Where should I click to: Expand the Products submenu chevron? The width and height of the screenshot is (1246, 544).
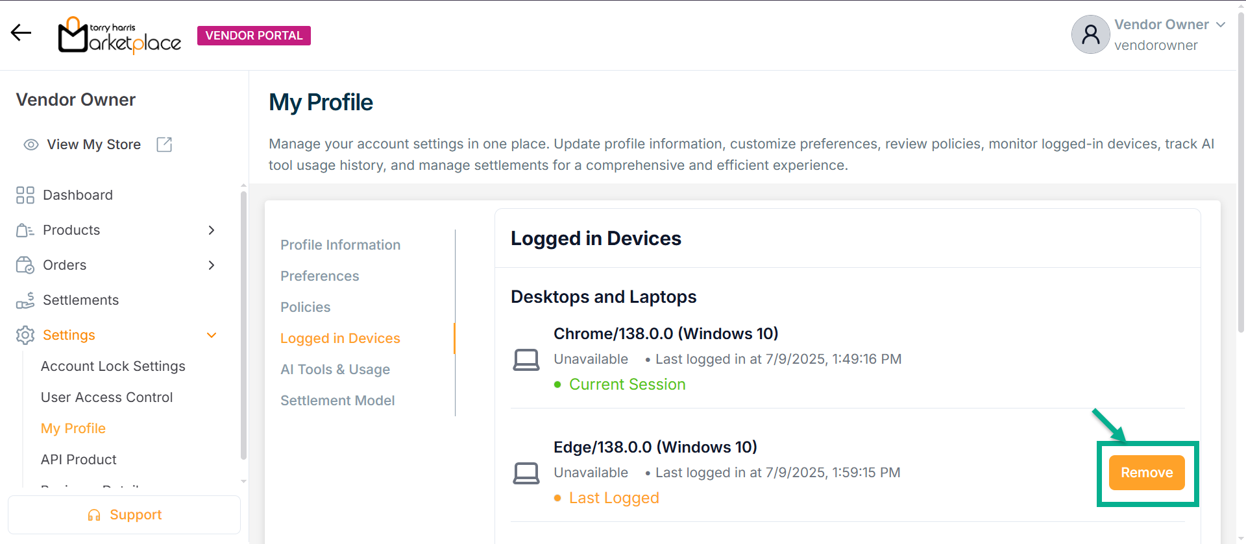click(x=211, y=230)
